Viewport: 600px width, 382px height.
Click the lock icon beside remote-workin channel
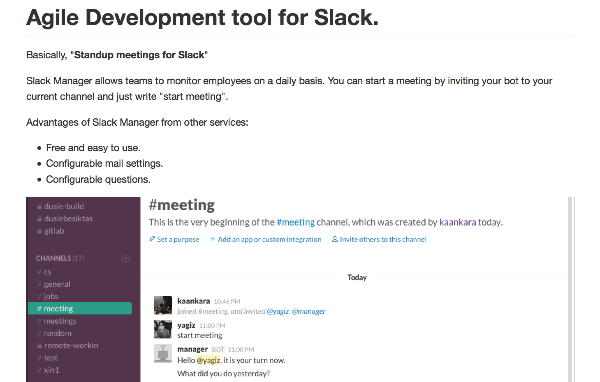(x=39, y=345)
